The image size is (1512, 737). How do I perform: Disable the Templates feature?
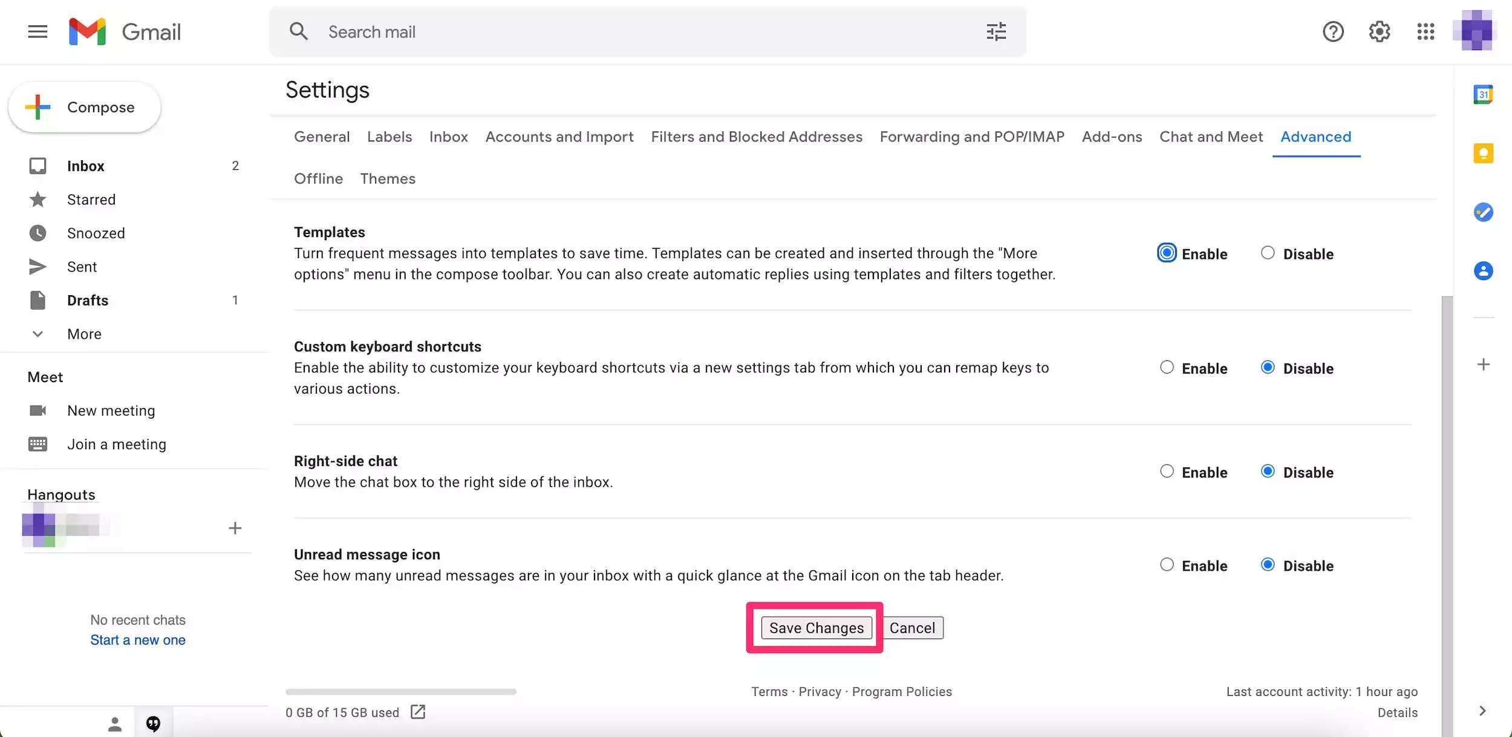point(1268,253)
